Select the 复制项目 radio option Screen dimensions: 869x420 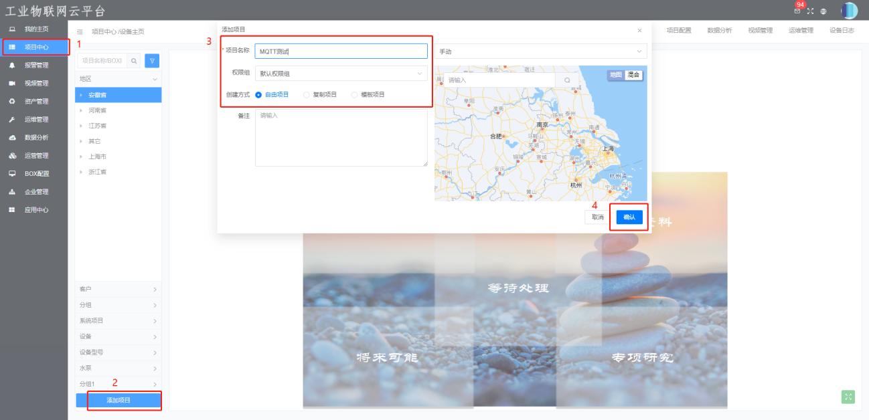tap(307, 95)
